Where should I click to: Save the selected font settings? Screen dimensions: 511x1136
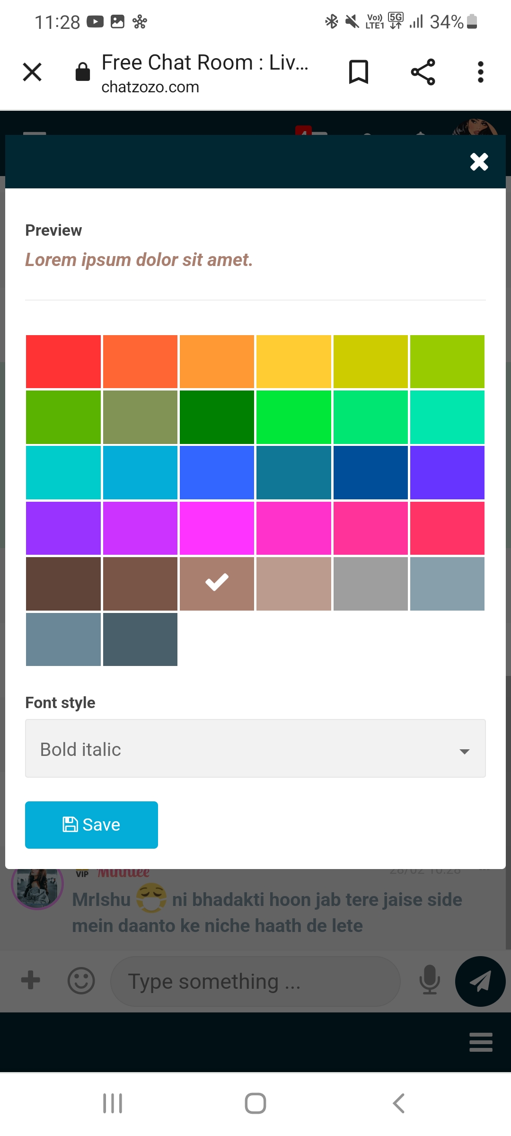pos(91,824)
